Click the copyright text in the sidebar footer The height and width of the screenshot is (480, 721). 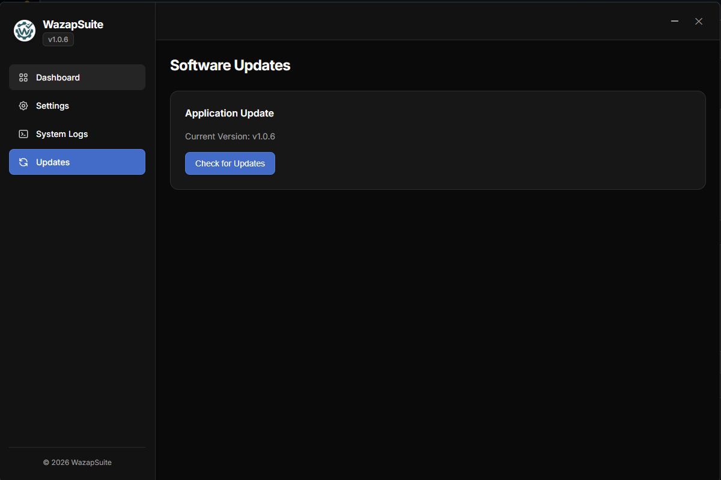coord(78,462)
